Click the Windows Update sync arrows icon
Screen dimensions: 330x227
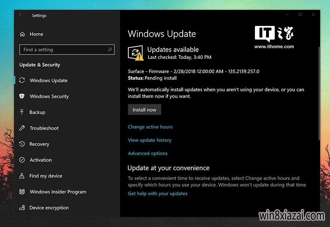pyautogui.click(x=22, y=80)
